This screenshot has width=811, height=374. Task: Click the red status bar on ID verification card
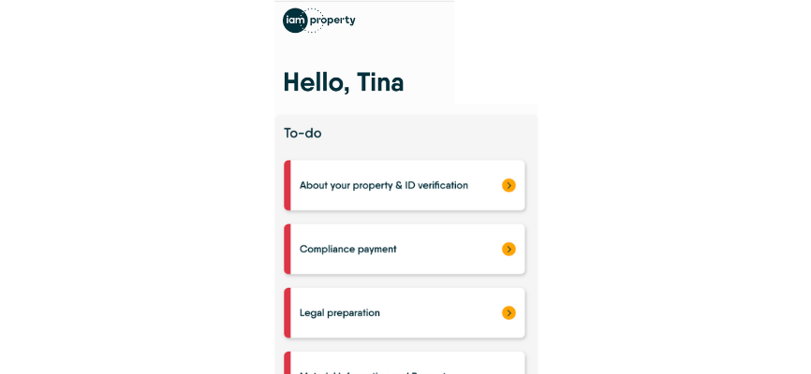[x=288, y=185]
